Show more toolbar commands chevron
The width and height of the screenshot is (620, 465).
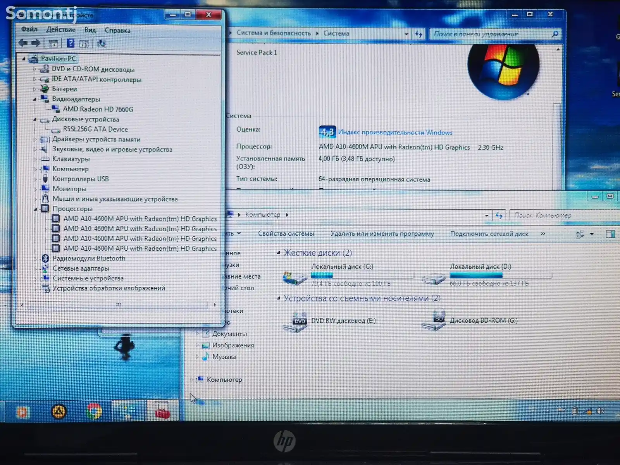543,234
